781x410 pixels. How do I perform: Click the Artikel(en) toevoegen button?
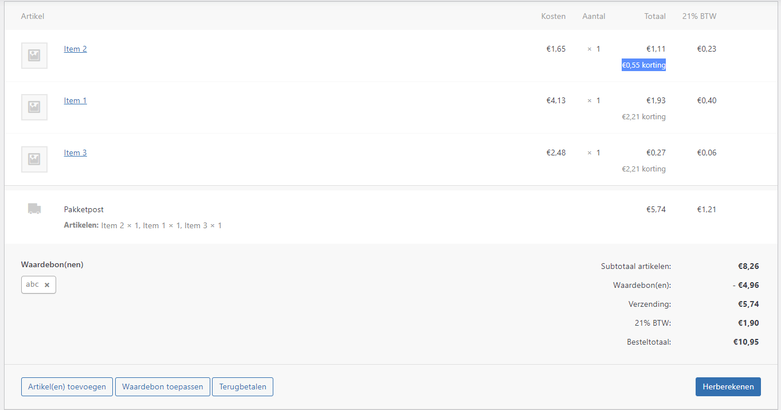point(66,386)
